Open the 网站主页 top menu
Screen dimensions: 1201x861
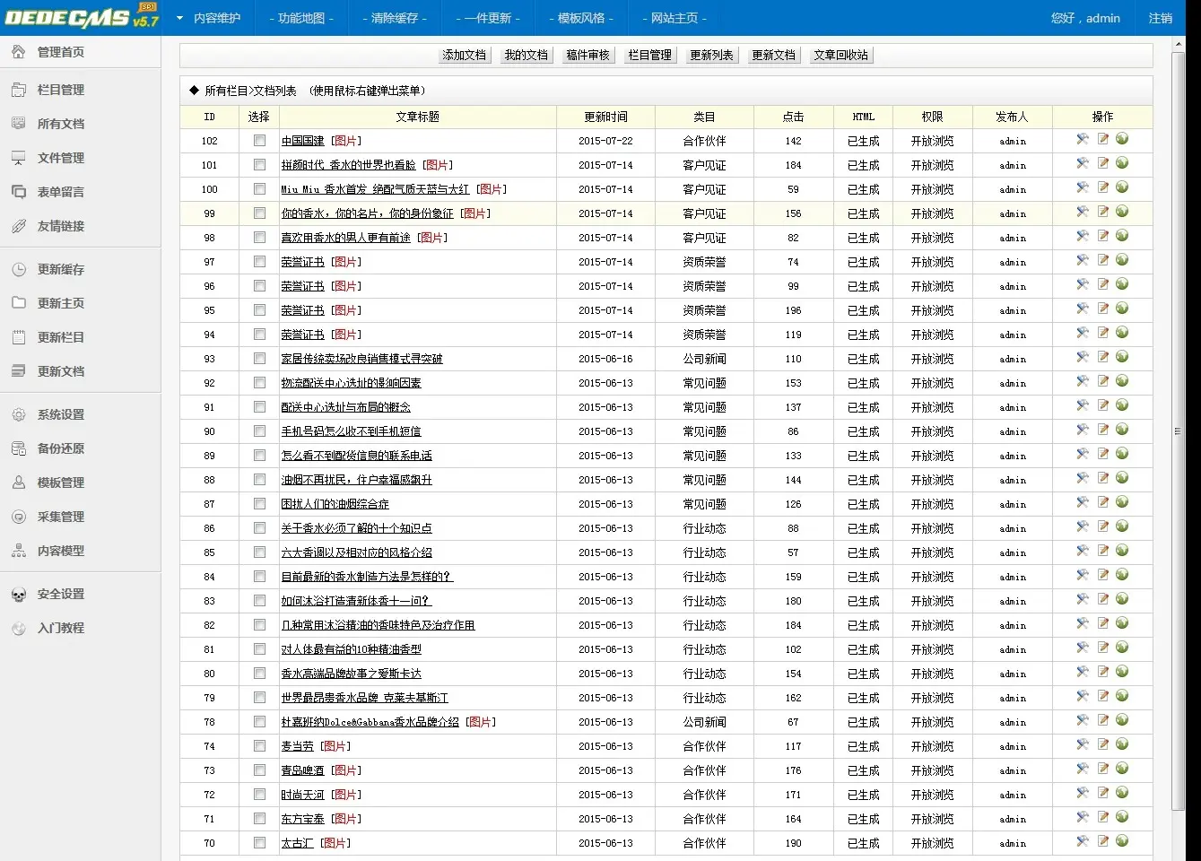(674, 18)
